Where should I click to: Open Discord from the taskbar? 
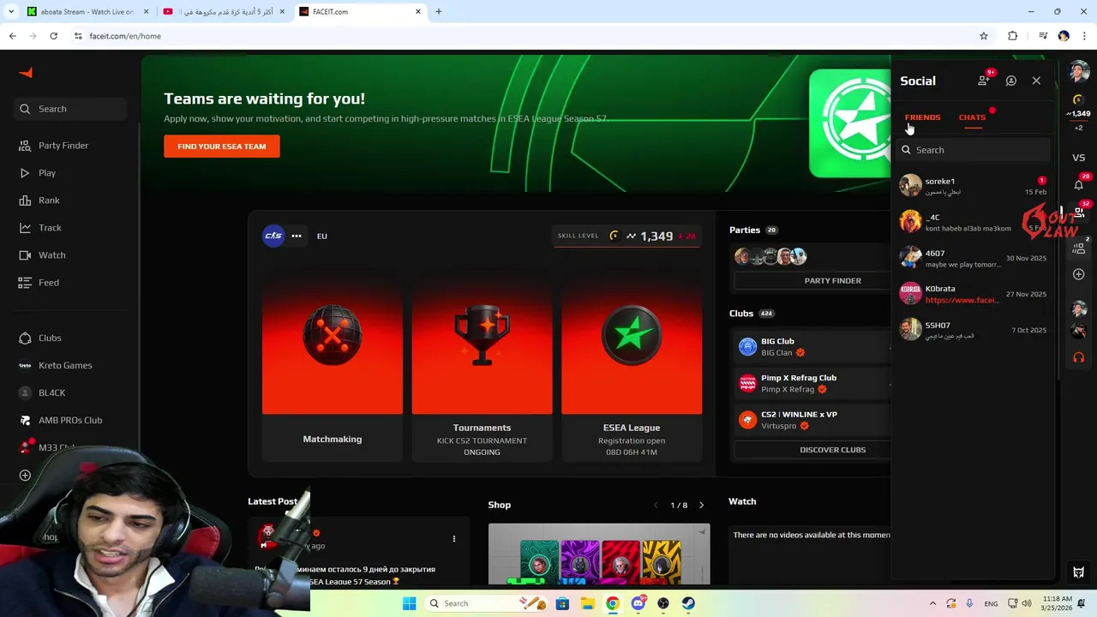tap(638, 603)
